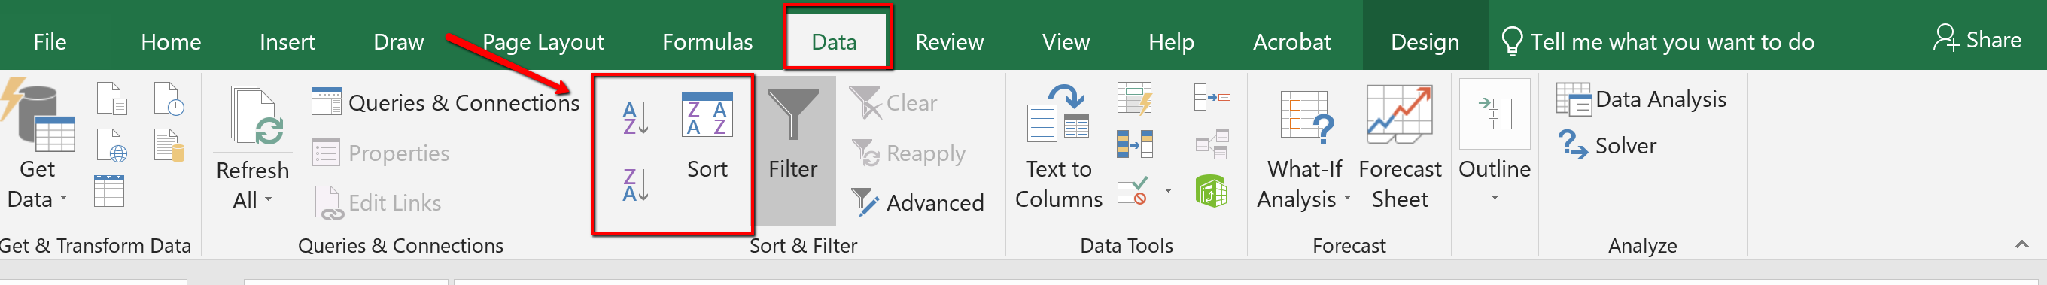Switch to the Insert tab
Screen dimensions: 2047x285
[x=287, y=41]
